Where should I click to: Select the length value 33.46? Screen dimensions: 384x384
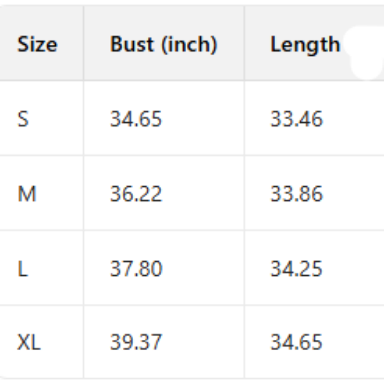point(296,119)
